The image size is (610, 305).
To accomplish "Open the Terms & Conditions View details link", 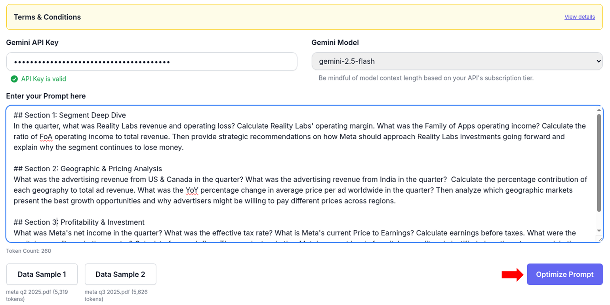I will click(x=579, y=17).
